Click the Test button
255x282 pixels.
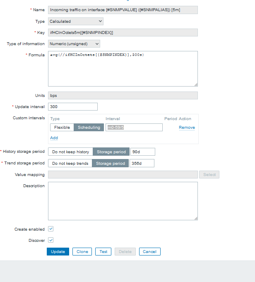tap(103, 251)
